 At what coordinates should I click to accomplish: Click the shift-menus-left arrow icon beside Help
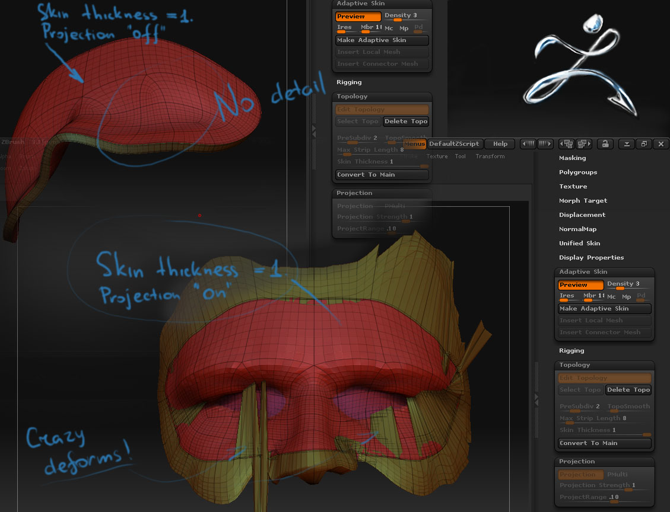(528, 144)
